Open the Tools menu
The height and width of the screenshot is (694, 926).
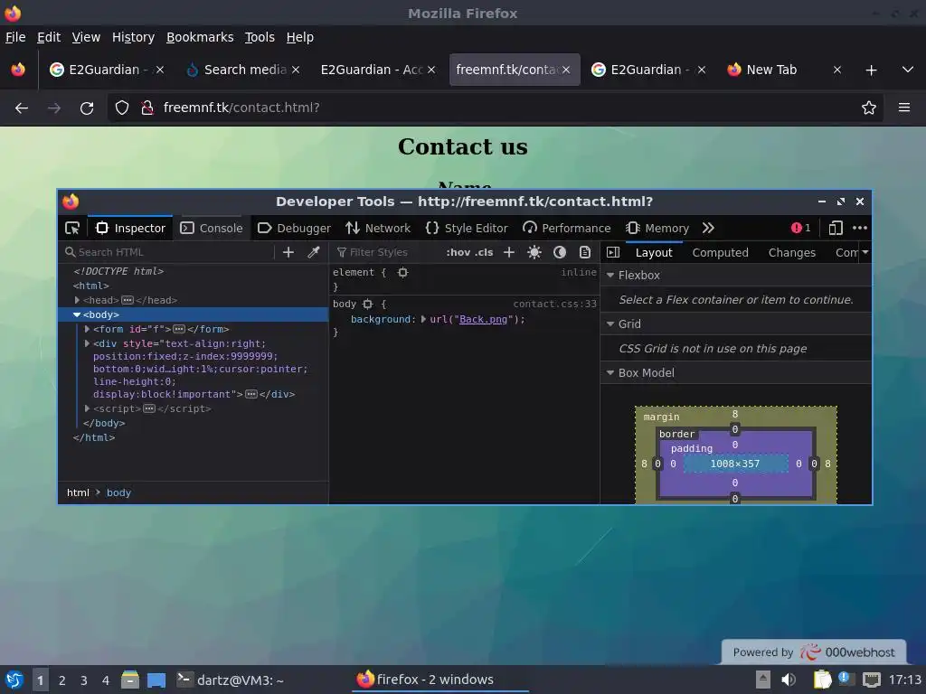pyautogui.click(x=260, y=37)
